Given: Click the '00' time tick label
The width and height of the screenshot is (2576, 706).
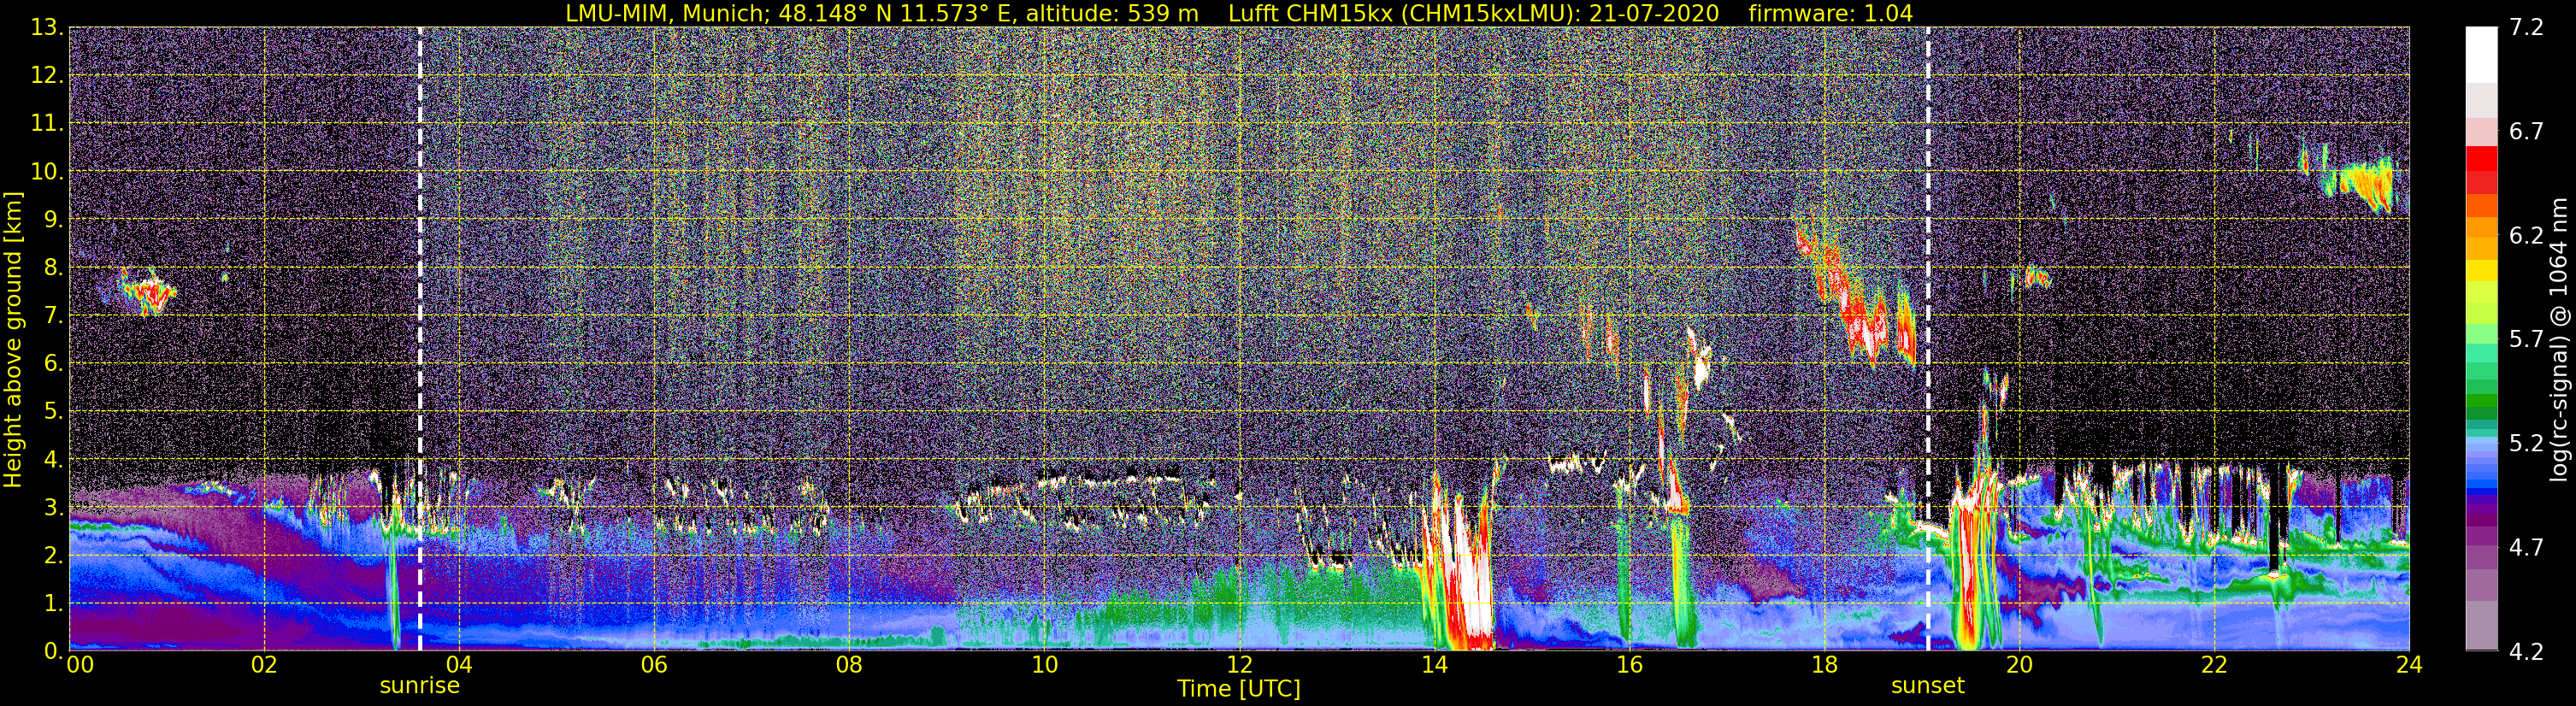Looking at the screenshot, I should click(x=79, y=665).
